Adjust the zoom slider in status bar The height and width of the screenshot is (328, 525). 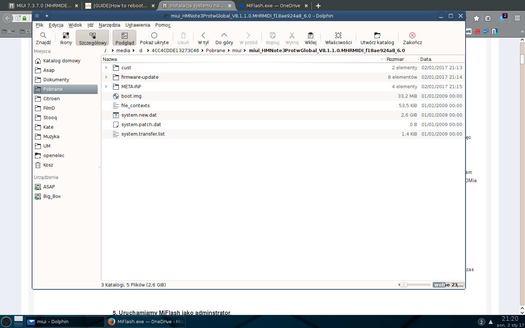[x=404, y=285]
